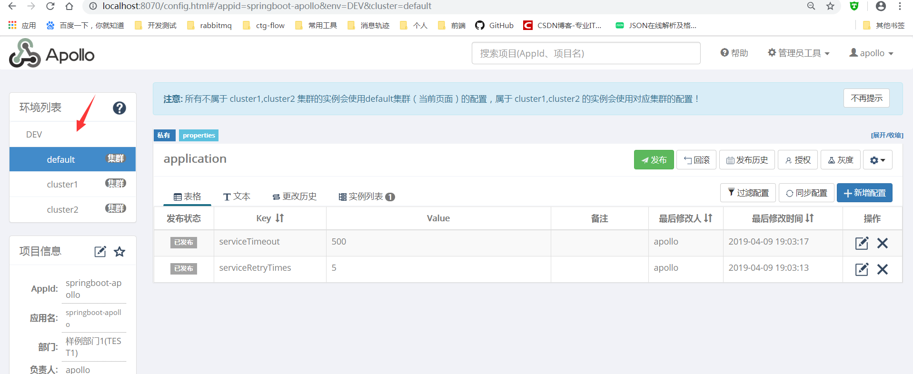Click the Apollo logo icon
The height and width of the screenshot is (374, 913).
25,53
